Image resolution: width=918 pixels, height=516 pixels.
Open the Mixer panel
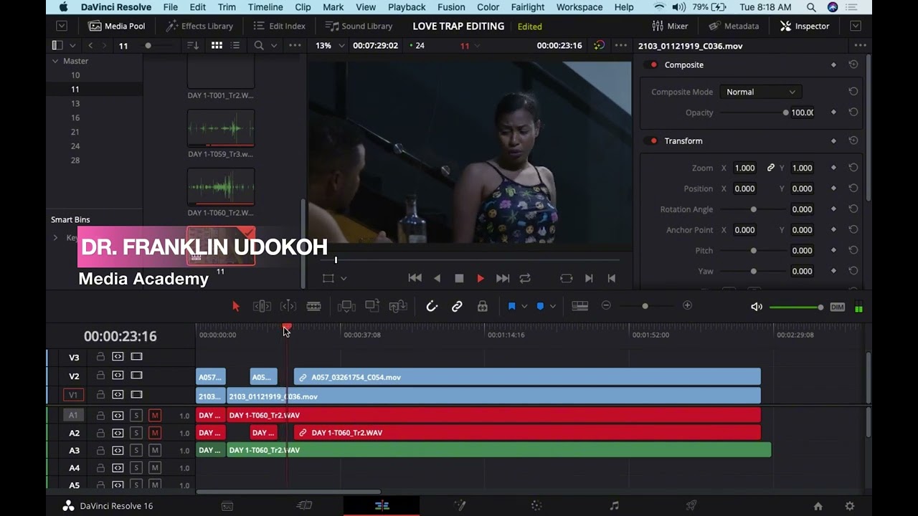pyautogui.click(x=670, y=26)
